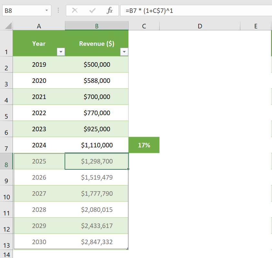Select row 7 by clicking its row header

tap(7, 145)
